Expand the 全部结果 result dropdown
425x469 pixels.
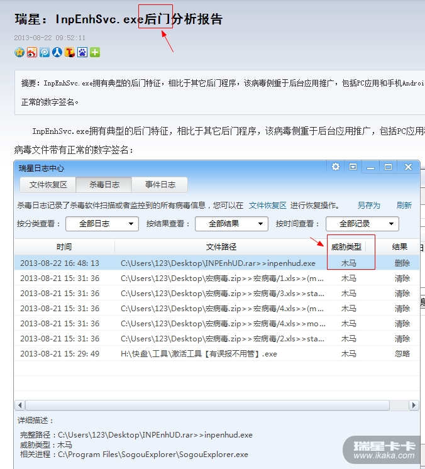tap(231, 224)
